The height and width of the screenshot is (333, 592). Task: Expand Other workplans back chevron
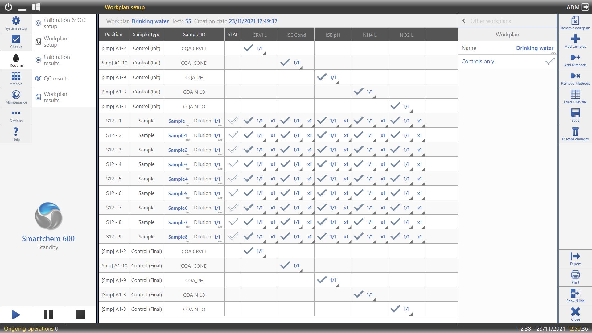click(464, 21)
